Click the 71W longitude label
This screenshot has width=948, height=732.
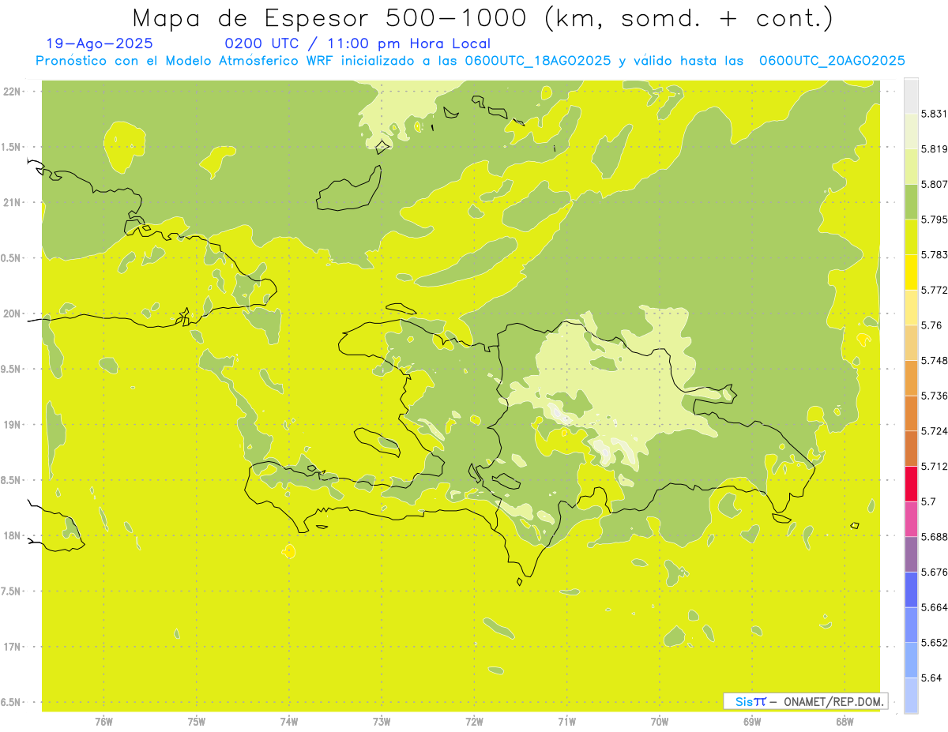(x=566, y=721)
